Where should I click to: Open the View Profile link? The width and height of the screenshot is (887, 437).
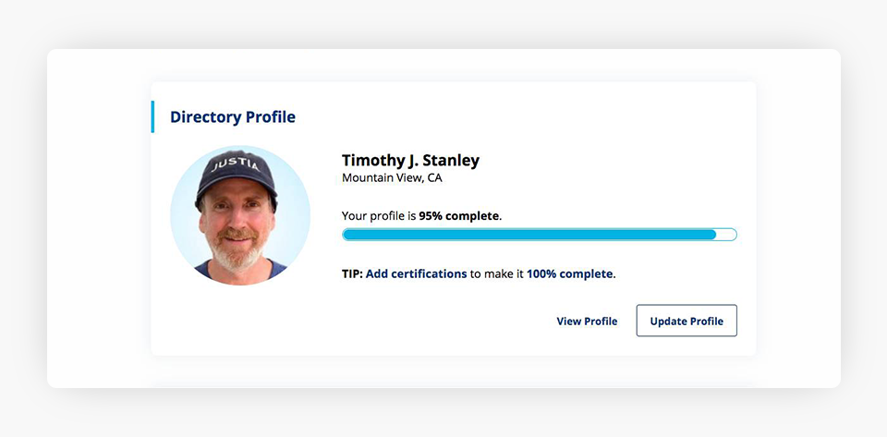(587, 321)
